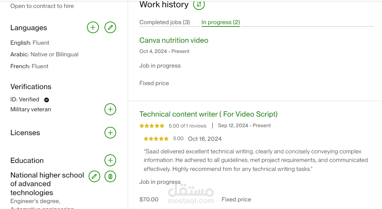382x209 pixels.
Task: Switch to the Completed jobs tab
Action: pyautogui.click(x=164, y=22)
